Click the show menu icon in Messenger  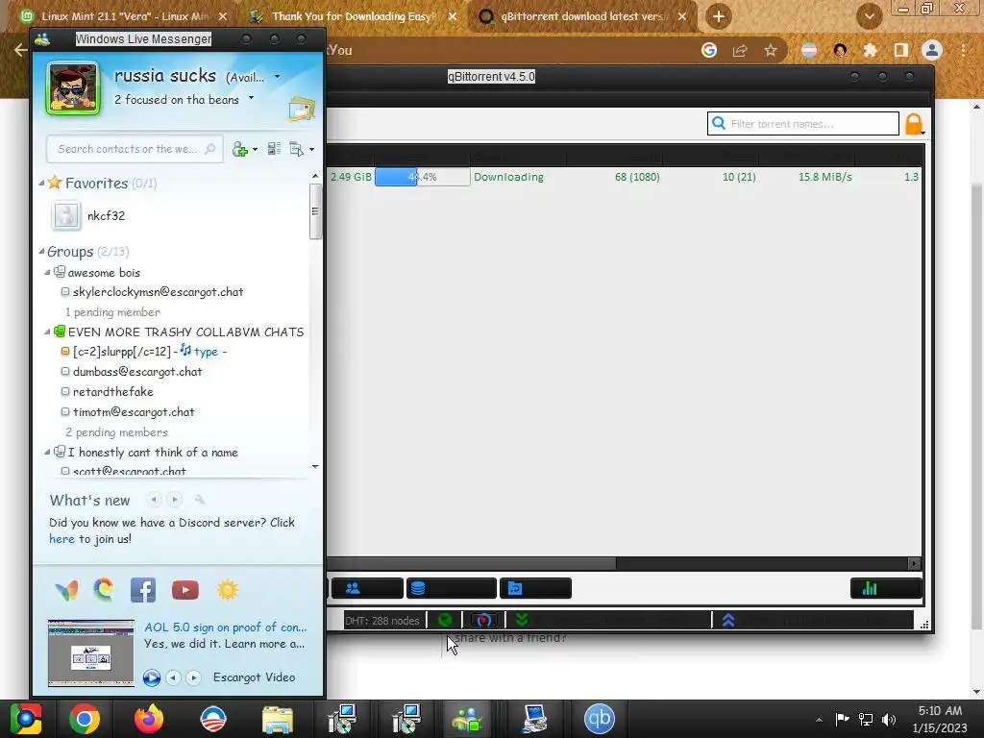pos(296,149)
